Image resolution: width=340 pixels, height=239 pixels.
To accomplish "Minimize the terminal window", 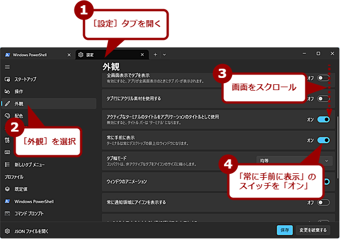I will coord(304,53).
